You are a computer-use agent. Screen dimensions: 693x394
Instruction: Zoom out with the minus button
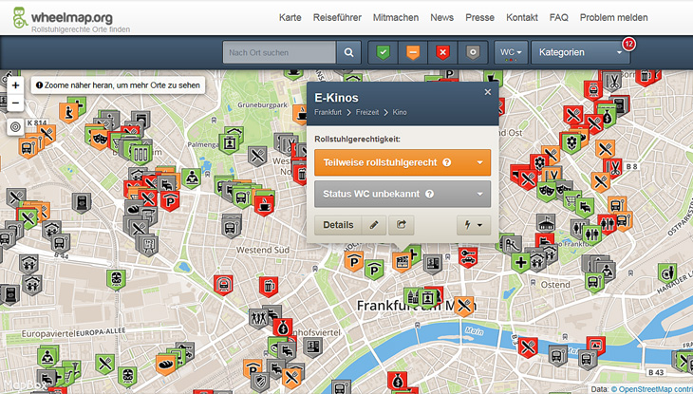(15, 103)
